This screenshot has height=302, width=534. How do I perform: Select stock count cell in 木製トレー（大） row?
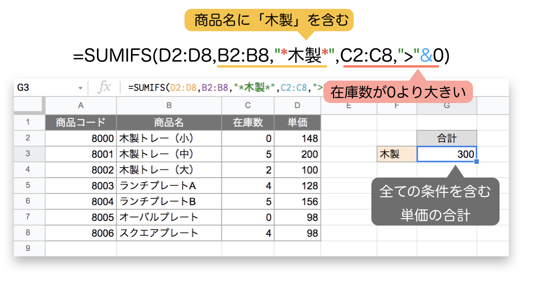click(x=248, y=170)
